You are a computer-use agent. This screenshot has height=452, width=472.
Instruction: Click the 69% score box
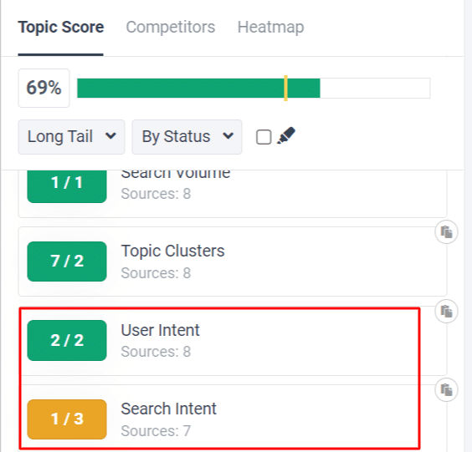point(44,88)
